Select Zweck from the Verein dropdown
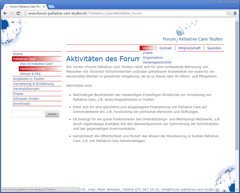 point(148,53)
